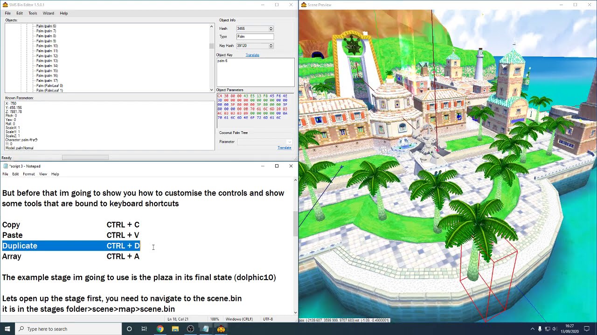
Task: Click the SMS Bin Editor title bar icon
Action: point(5,5)
